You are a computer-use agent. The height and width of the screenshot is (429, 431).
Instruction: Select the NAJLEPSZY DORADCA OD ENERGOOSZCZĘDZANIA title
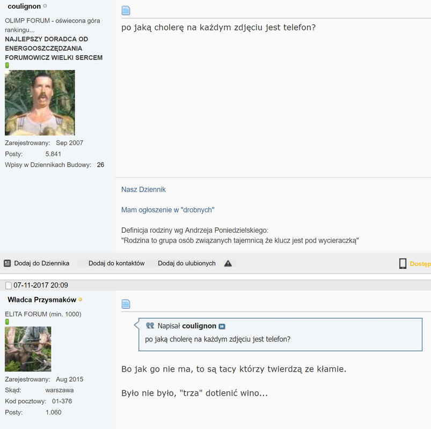point(47,43)
